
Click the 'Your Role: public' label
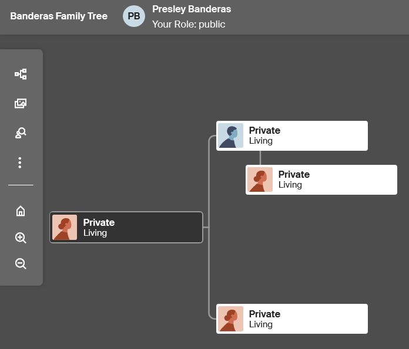click(189, 24)
